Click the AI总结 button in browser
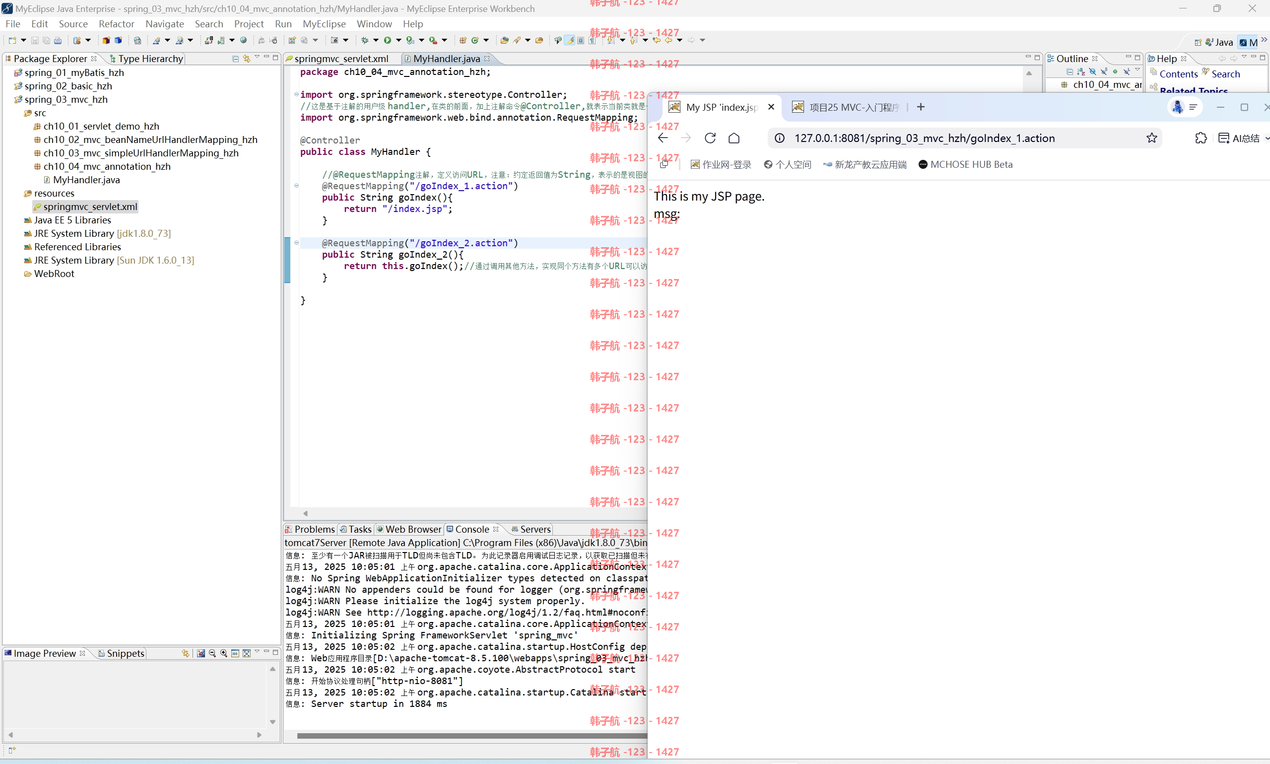1270x764 pixels. click(1240, 138)
